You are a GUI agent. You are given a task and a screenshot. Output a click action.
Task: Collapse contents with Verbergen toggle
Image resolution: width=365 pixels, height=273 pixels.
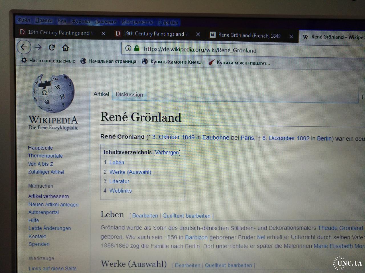coord(167,152)
